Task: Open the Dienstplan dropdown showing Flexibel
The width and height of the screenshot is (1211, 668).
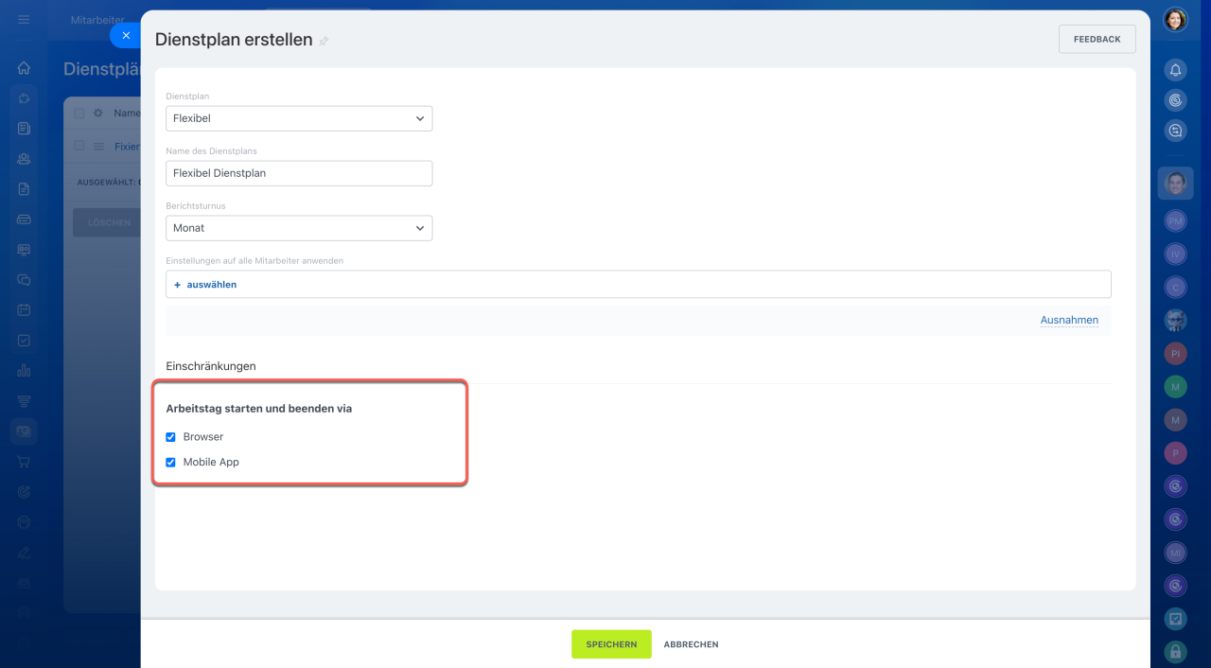Action: click(299, 118)
